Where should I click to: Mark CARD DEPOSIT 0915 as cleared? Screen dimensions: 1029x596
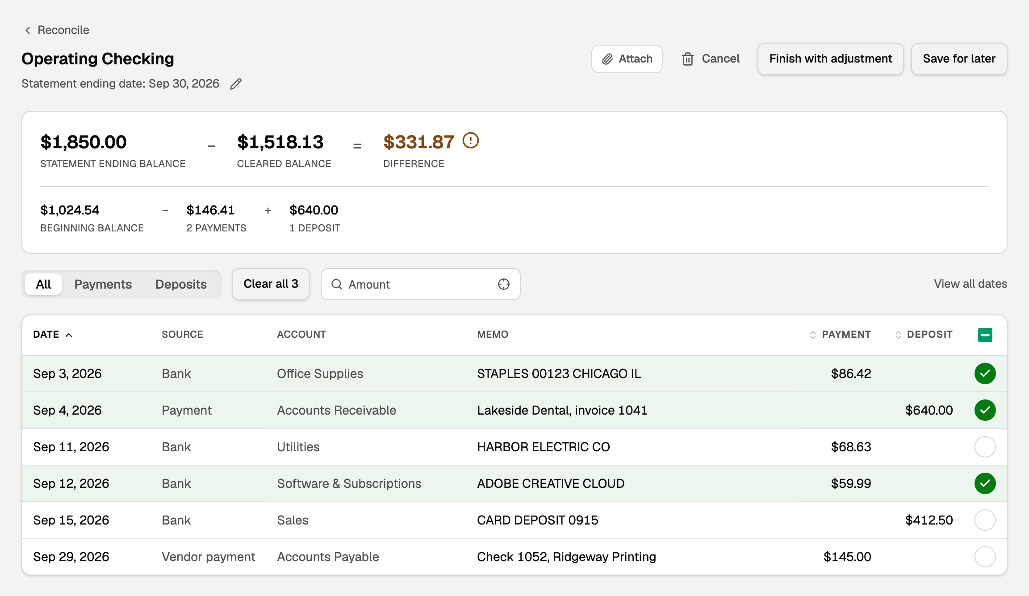click(x=985, y=520)
